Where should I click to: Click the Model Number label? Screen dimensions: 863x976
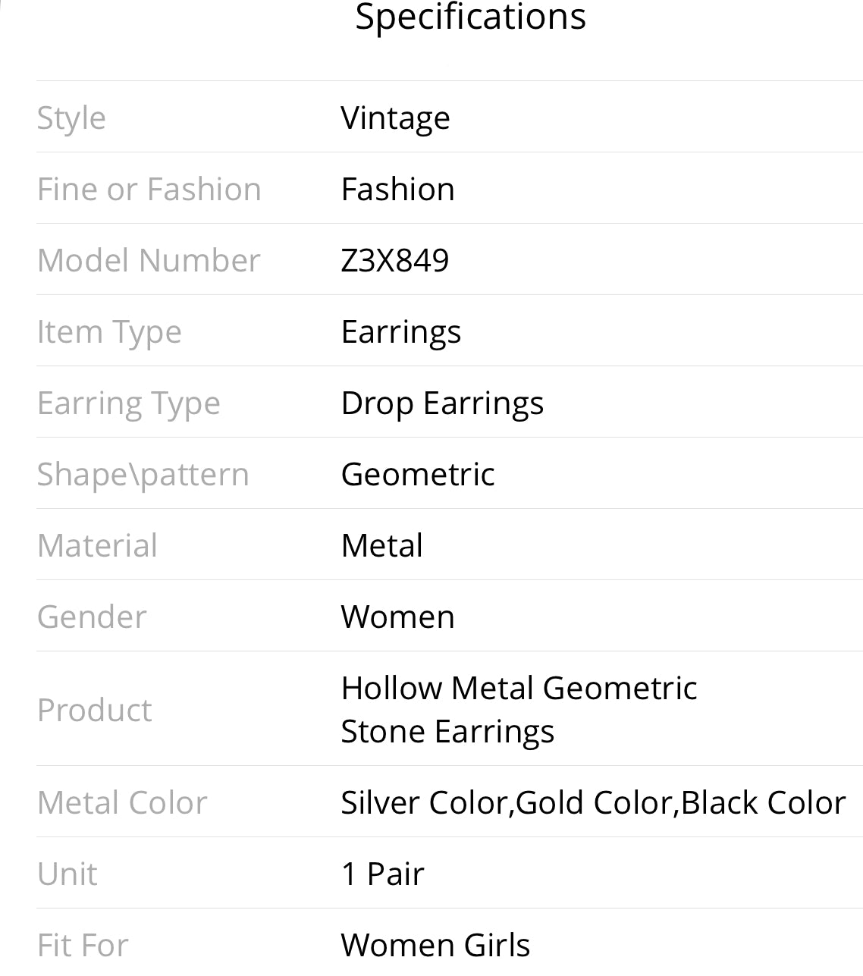click(149, 261)
